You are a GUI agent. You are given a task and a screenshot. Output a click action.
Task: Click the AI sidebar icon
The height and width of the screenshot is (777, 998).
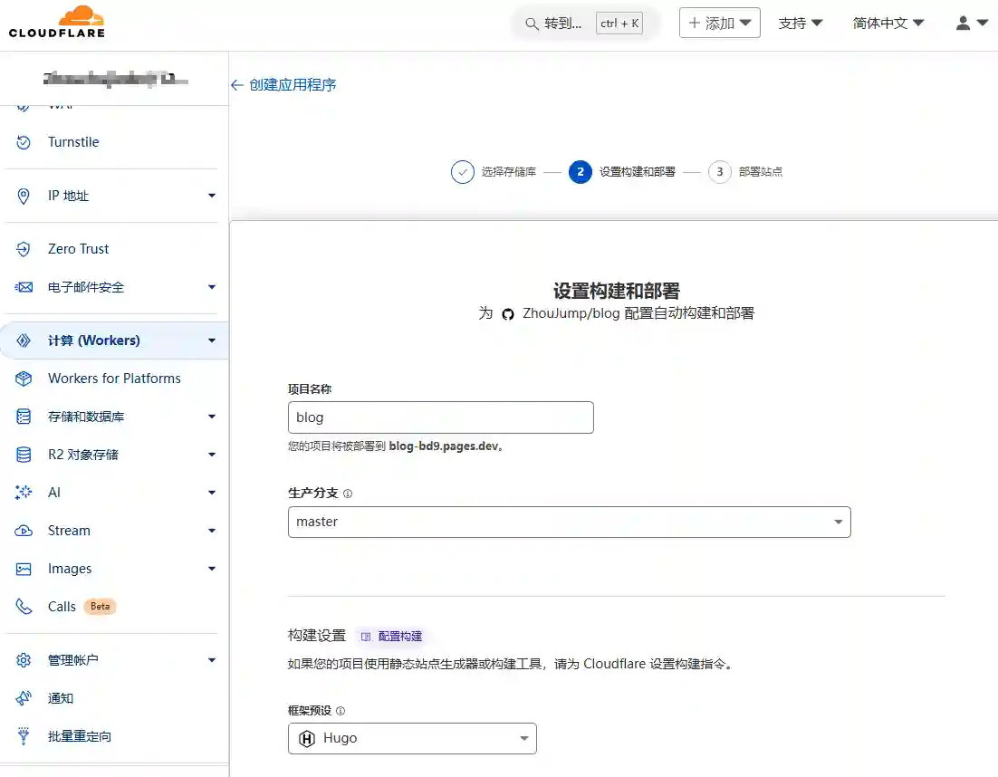[x=23, y=492]
